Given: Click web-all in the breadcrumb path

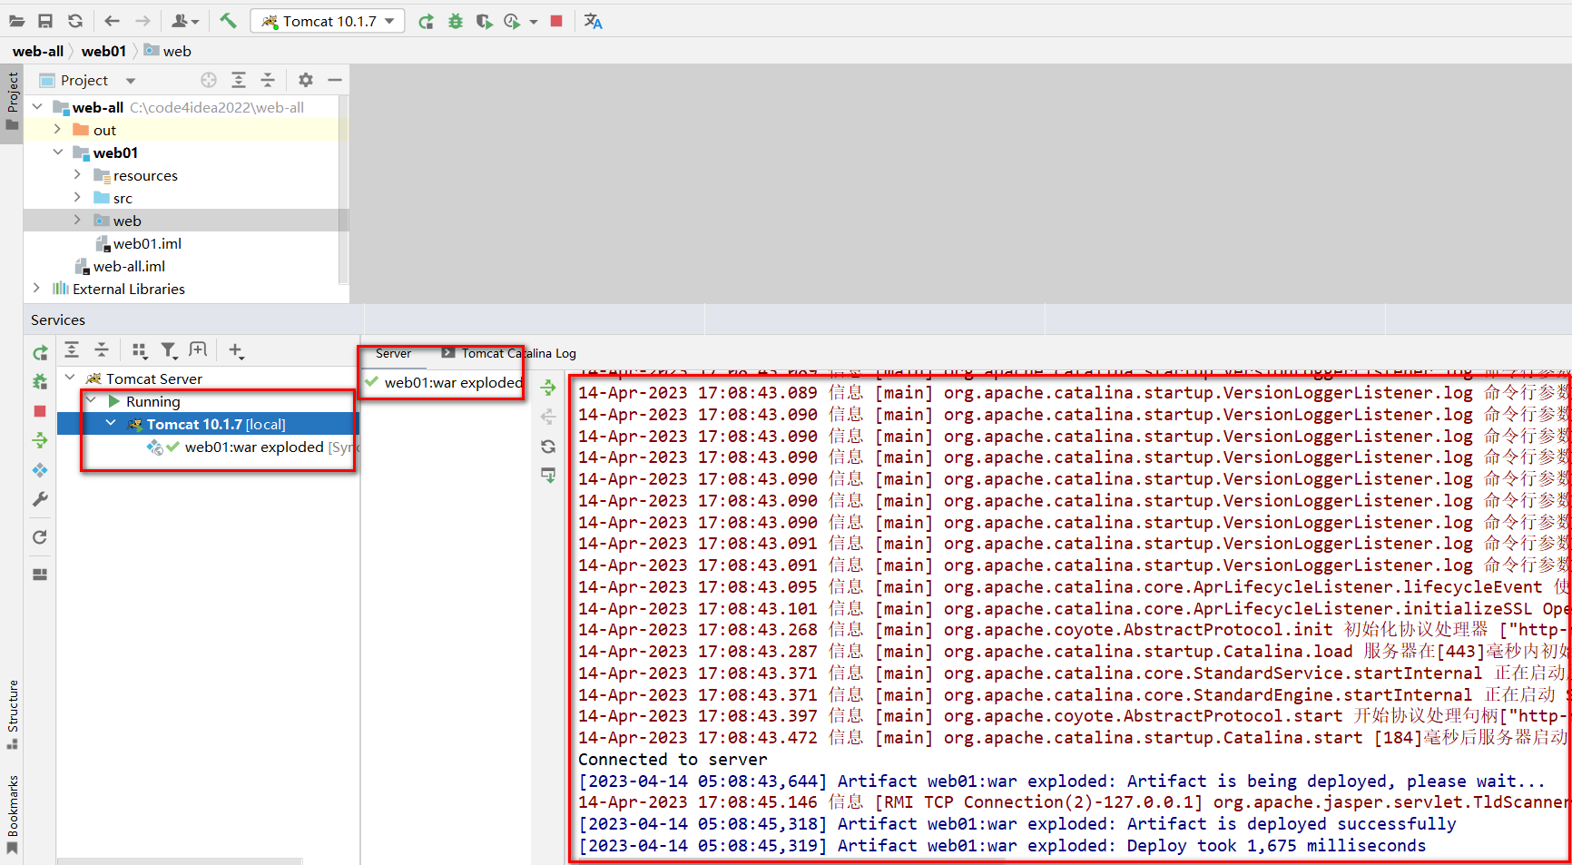Looking at the screenshot, I should (38, 51).
